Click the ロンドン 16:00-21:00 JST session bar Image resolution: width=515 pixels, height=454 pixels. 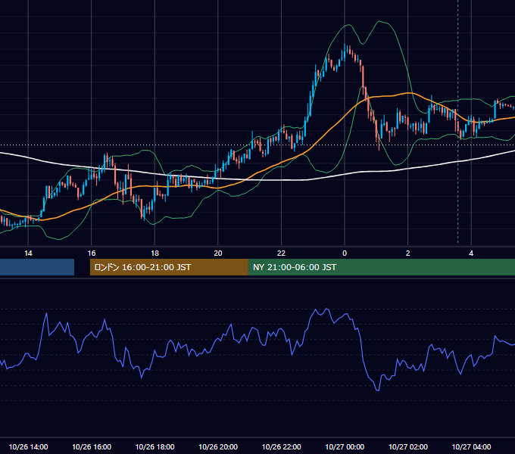169,267
